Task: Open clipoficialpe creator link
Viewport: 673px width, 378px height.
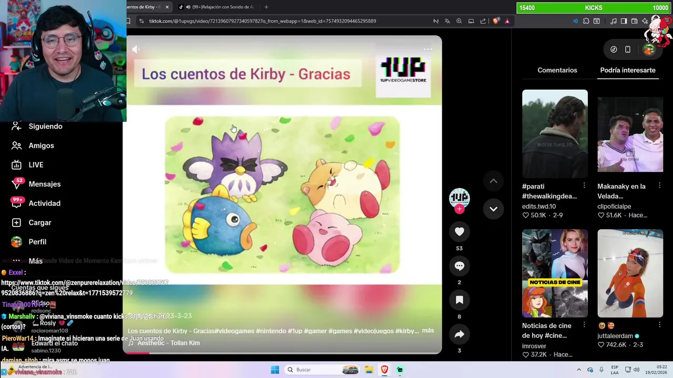Action: [x=614, y=206]
